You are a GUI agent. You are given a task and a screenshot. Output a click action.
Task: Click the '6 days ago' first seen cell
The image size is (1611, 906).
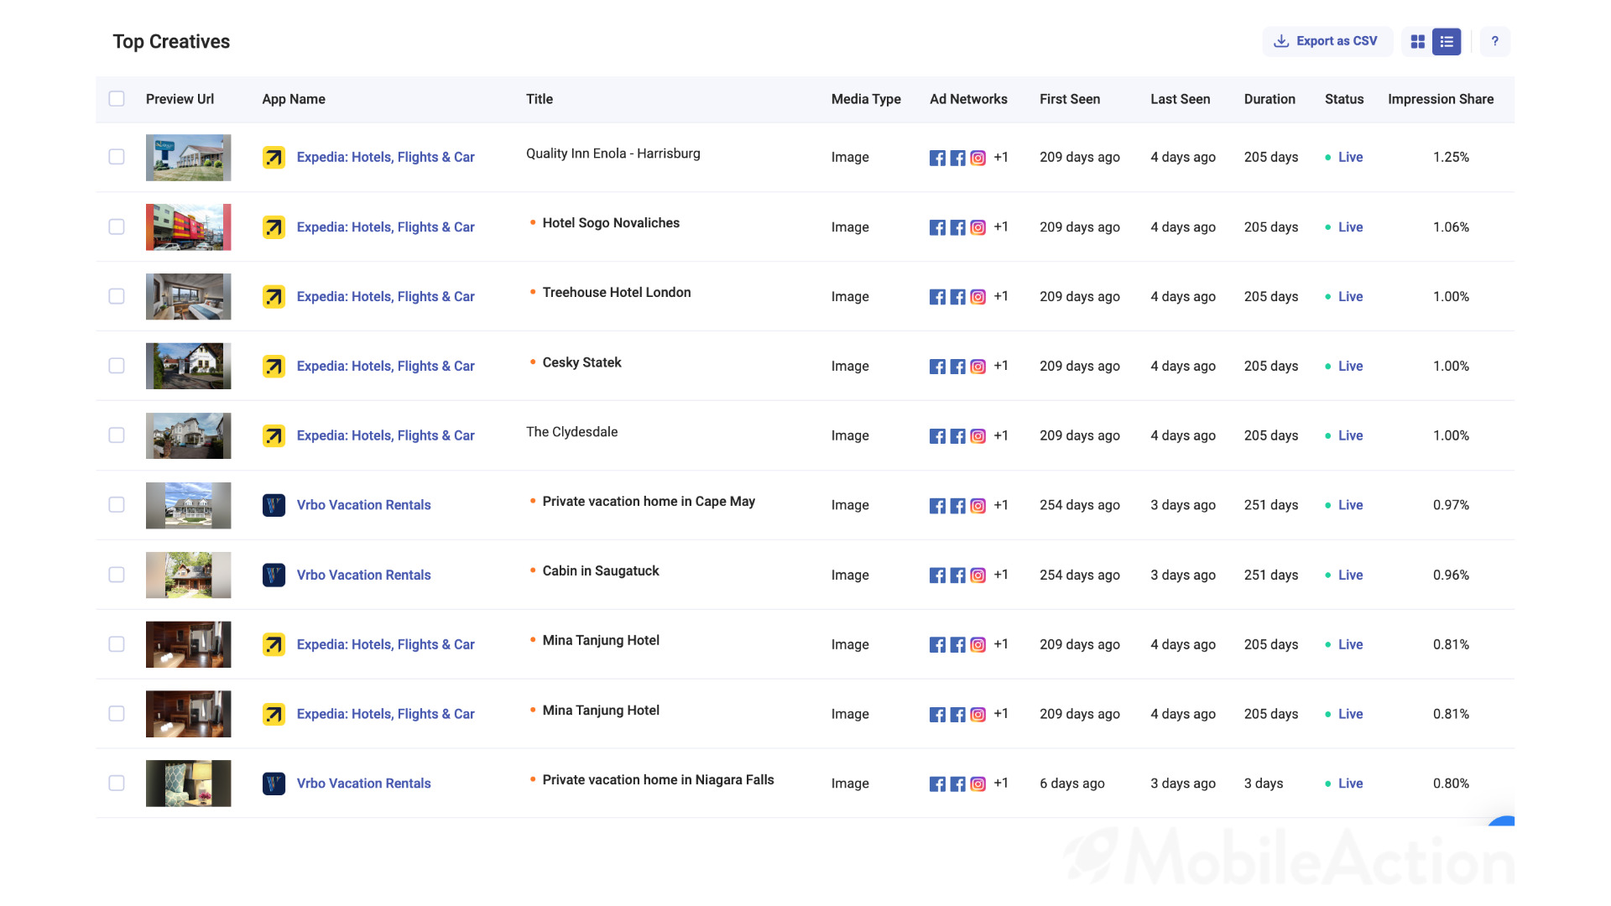click(1071, 783)
